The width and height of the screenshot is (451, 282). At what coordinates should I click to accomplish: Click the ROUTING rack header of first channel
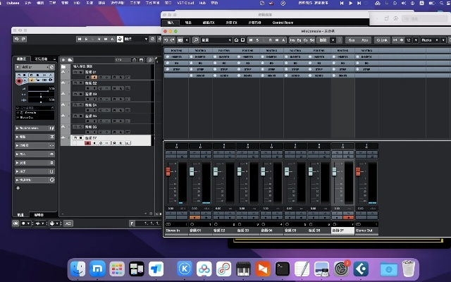[175, 51]
